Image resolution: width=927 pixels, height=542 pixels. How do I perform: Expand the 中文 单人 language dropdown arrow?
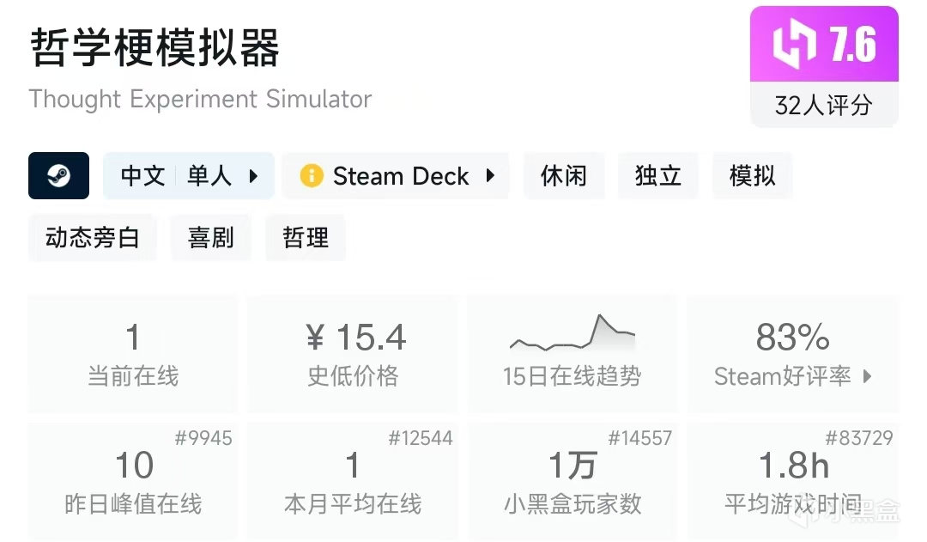(x=253, y=176)
